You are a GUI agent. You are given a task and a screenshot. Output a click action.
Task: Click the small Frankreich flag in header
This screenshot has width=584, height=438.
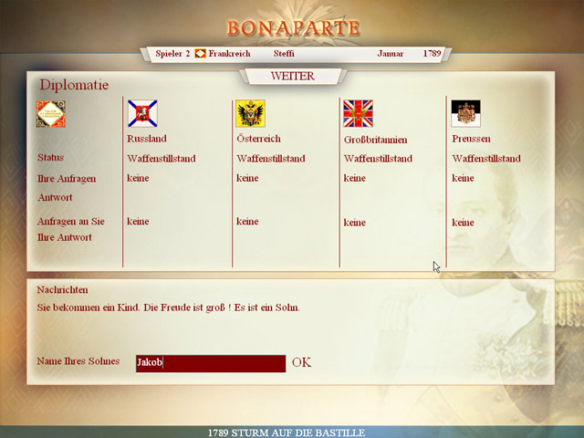pos(200,54)
